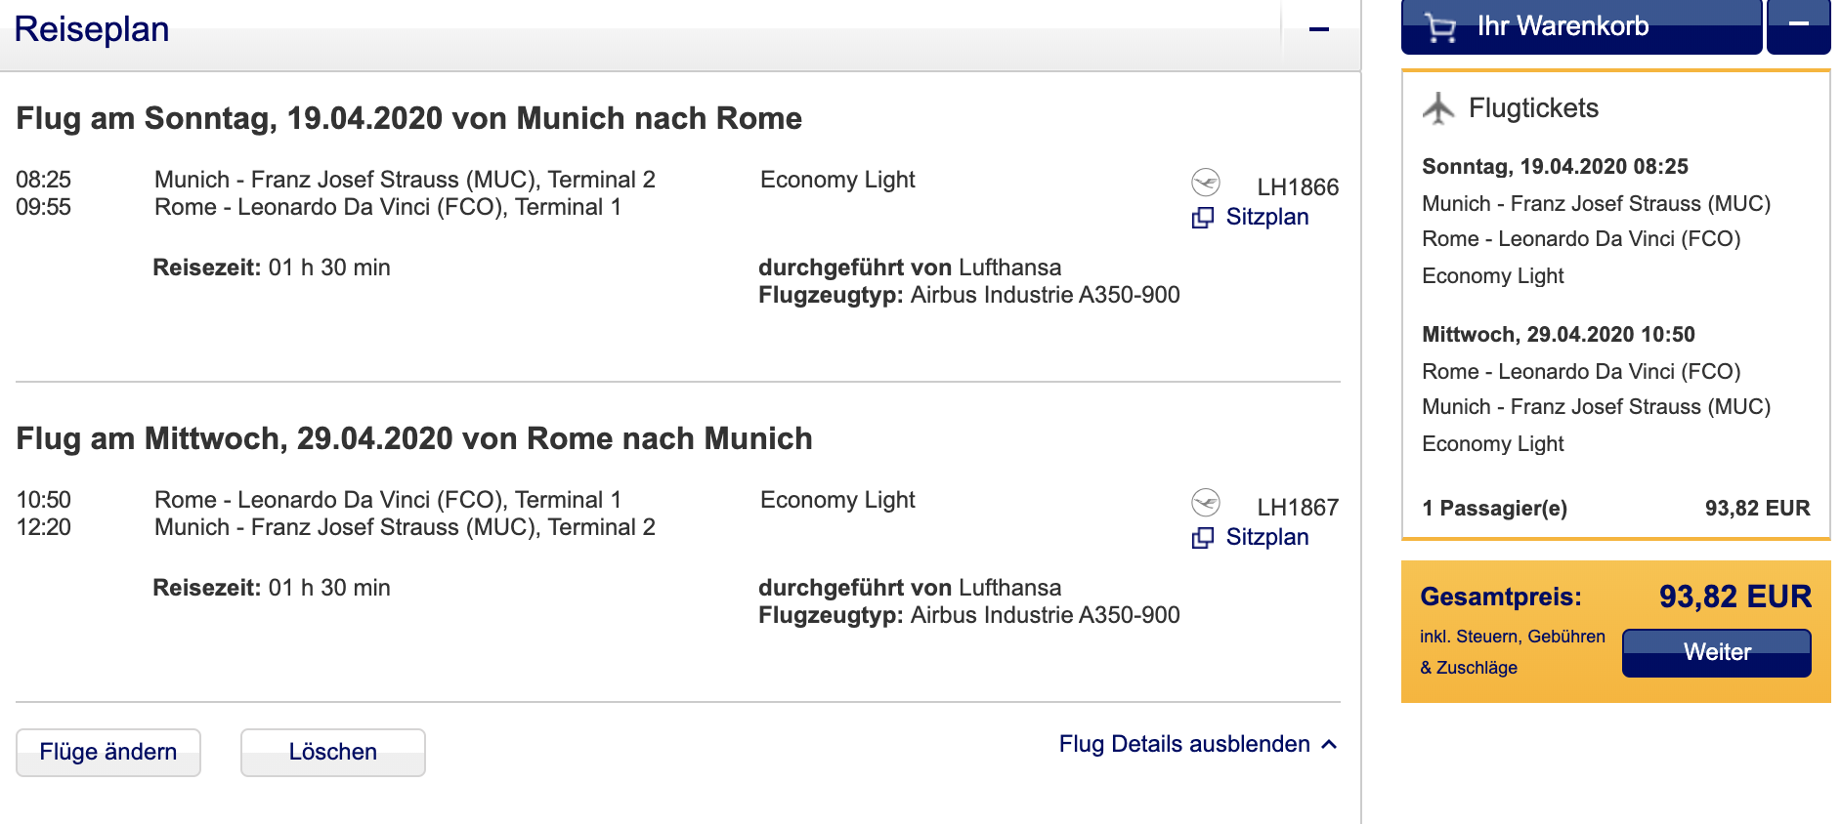Screen dimensions: 1841x824
Task: Click flight number LH1866
Action: point(1297,187)
